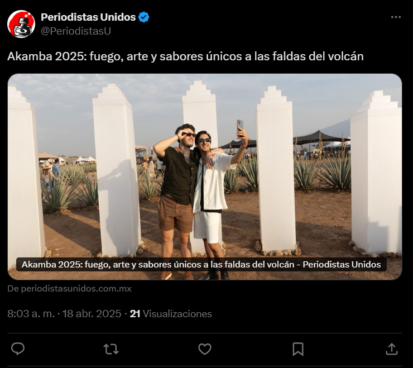413x368 pixels.
Task: Click the selfie phone in the photo
Action: 240,128
